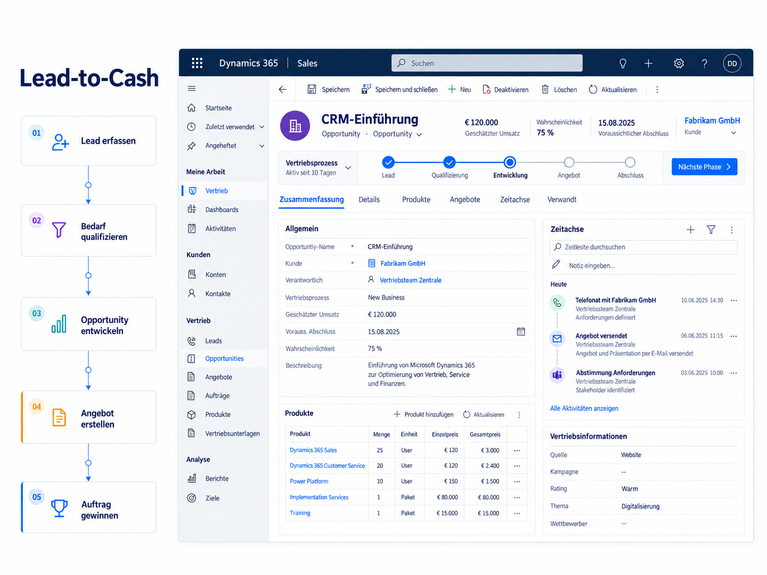Add a new Zeitachse entry with plus icon
This screenshot has height=575, width=767.
click(x=691, y=229)
